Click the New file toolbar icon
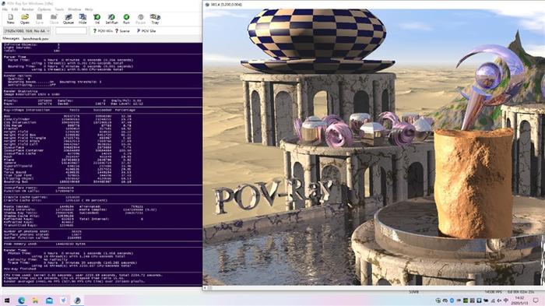Image resolution: width=545 pixels, height=306 pixels. 10,19
